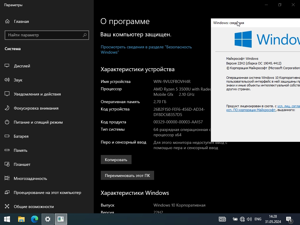
Task: Focus the Найти параметр search field
Action: point(47,35)
